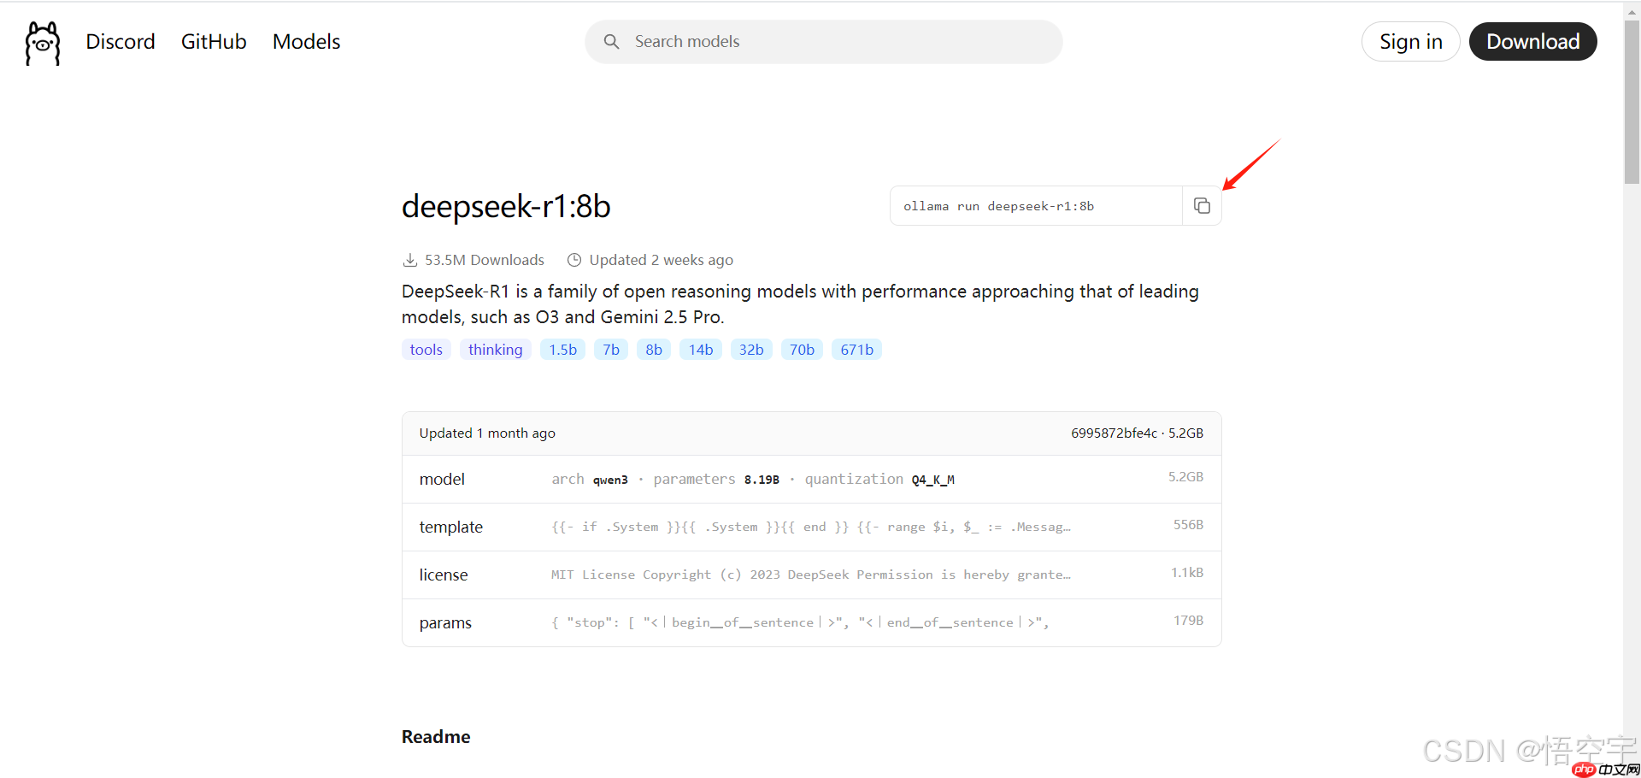Go to the Models page

[306, 42]
